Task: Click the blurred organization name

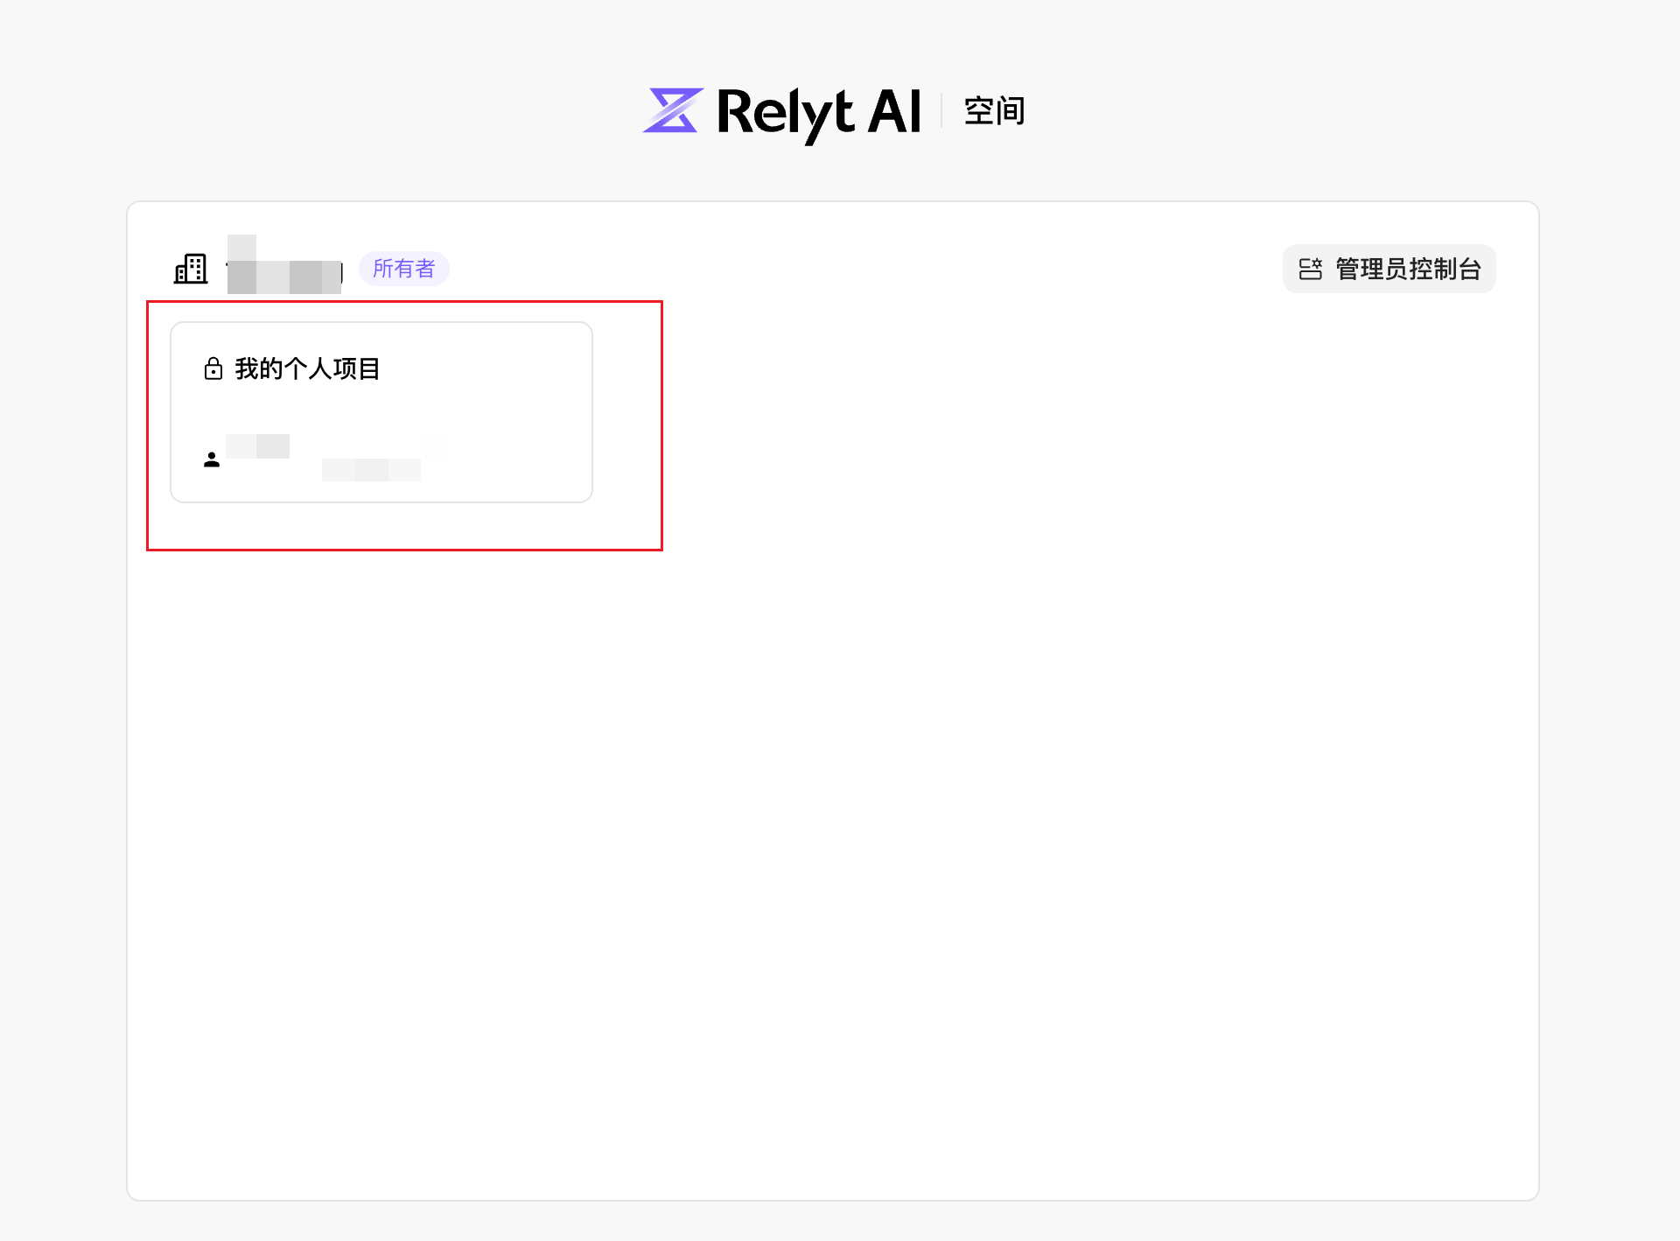Action: (x=284, y=273)
